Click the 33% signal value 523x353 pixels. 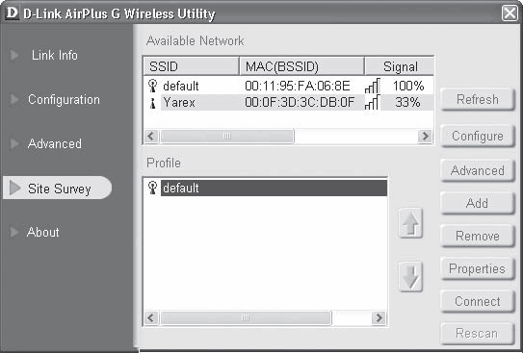pyautogui.click(x=407, y=102)
